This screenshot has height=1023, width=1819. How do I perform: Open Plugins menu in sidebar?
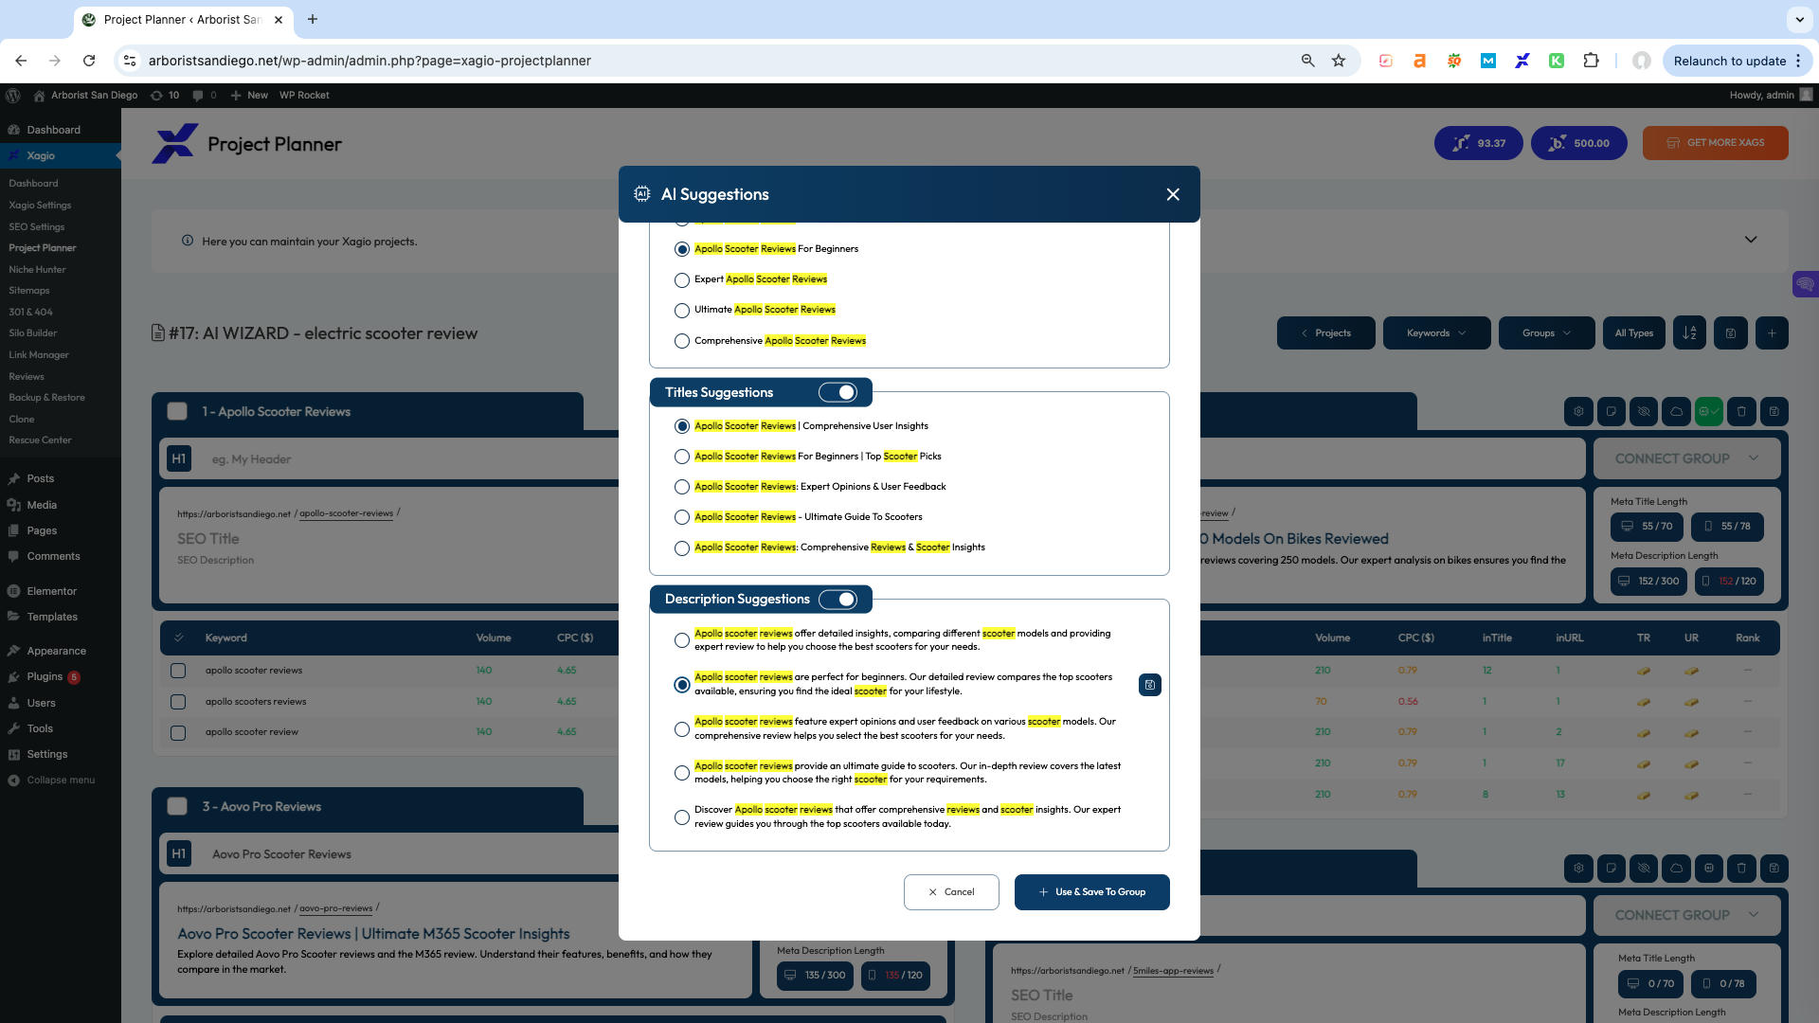[45, 677]
